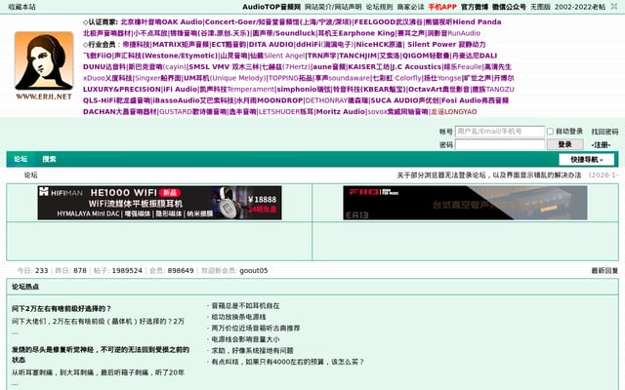Open LUXURY&PRECISION member link
625x390 pixels.
click(122, 89)
